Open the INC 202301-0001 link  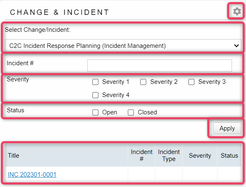click(32, 175)
